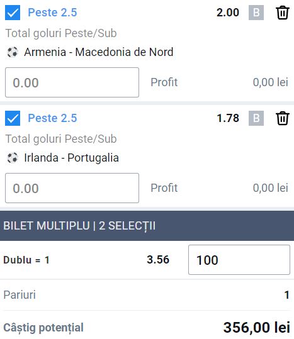This screenshot has width=294, height=339.
Task: Select the 1.78 odds value
Action: click(x=228, y=118)
